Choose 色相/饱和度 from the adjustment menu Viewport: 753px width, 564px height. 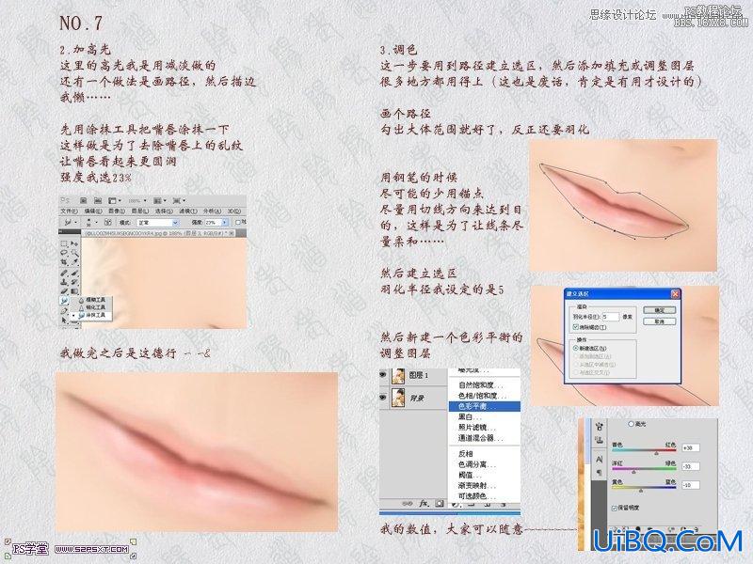[x=485, y=396]
